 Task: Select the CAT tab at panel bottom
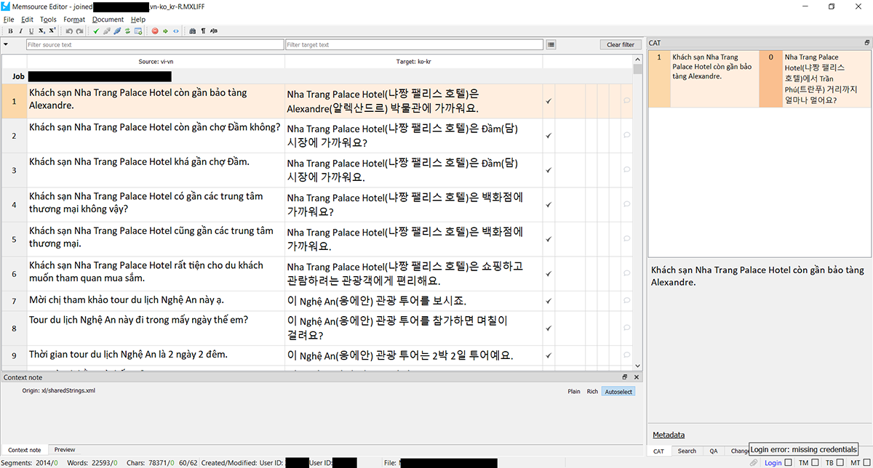pos(658,451)
